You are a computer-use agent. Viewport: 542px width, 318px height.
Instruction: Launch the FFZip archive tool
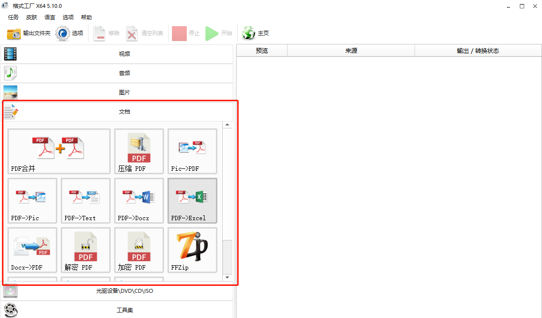(192, 250)
